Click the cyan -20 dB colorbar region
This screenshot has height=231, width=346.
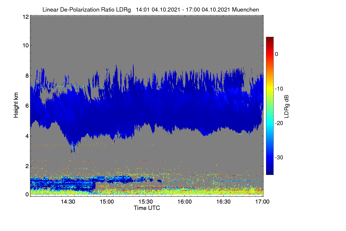coord(270,123)
